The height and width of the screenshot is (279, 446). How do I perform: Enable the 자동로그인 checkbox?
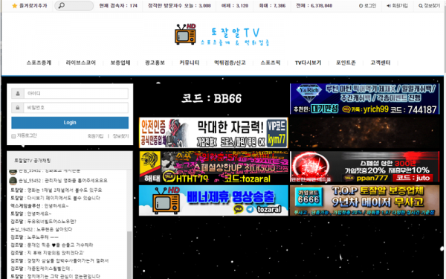[x=13, y=136]
